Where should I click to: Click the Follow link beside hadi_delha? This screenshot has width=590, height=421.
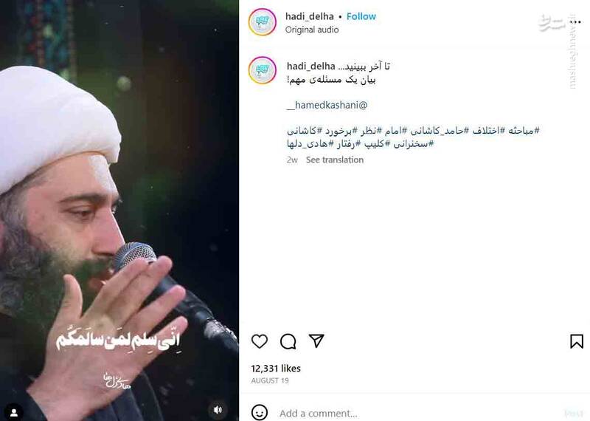pyautogui.click(x=361, y=16)
